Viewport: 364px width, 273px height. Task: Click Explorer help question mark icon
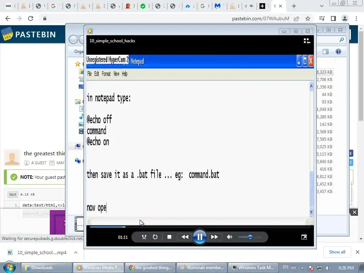pos(338,52)
